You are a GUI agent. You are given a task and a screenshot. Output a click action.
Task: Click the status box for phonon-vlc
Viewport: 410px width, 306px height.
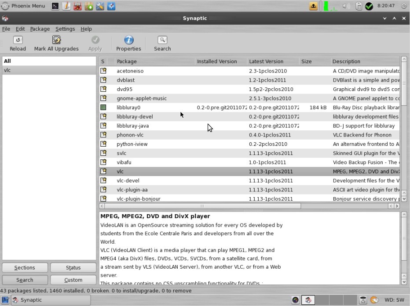coord(103,135)
